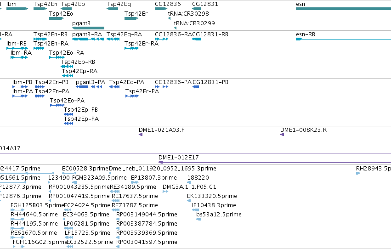Image resolution: width=391 pixels, height=249 pixels.
Task: Click protein Tsp42Eo-PA
Action: coord(57,105)
